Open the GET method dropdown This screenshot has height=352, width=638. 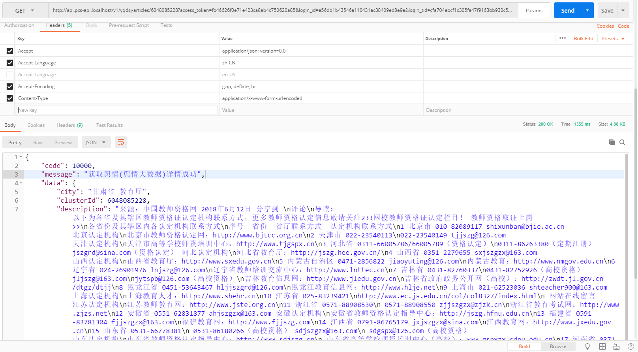point(25,11)
